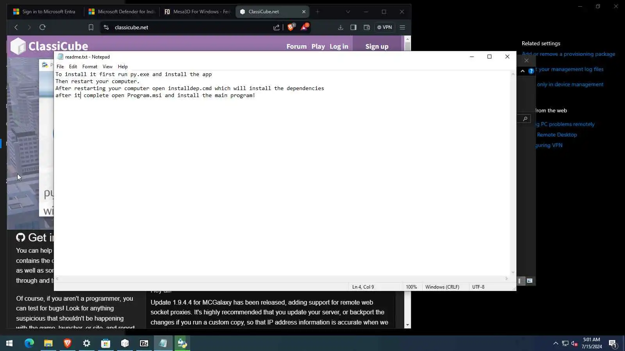Viewport: 625px width, 351px height.
Task: Bookmark the current page in browser
Action: point(91,27)
